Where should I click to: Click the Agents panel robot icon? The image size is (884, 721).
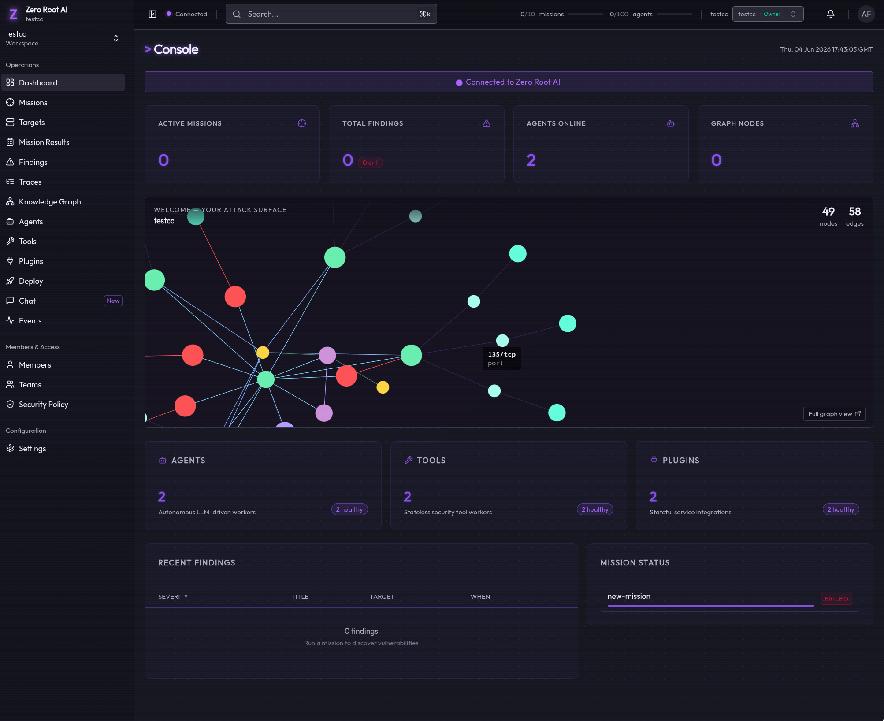(x=163, y=460)
